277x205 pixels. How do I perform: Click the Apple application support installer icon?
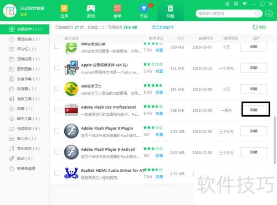pos(71,68)
